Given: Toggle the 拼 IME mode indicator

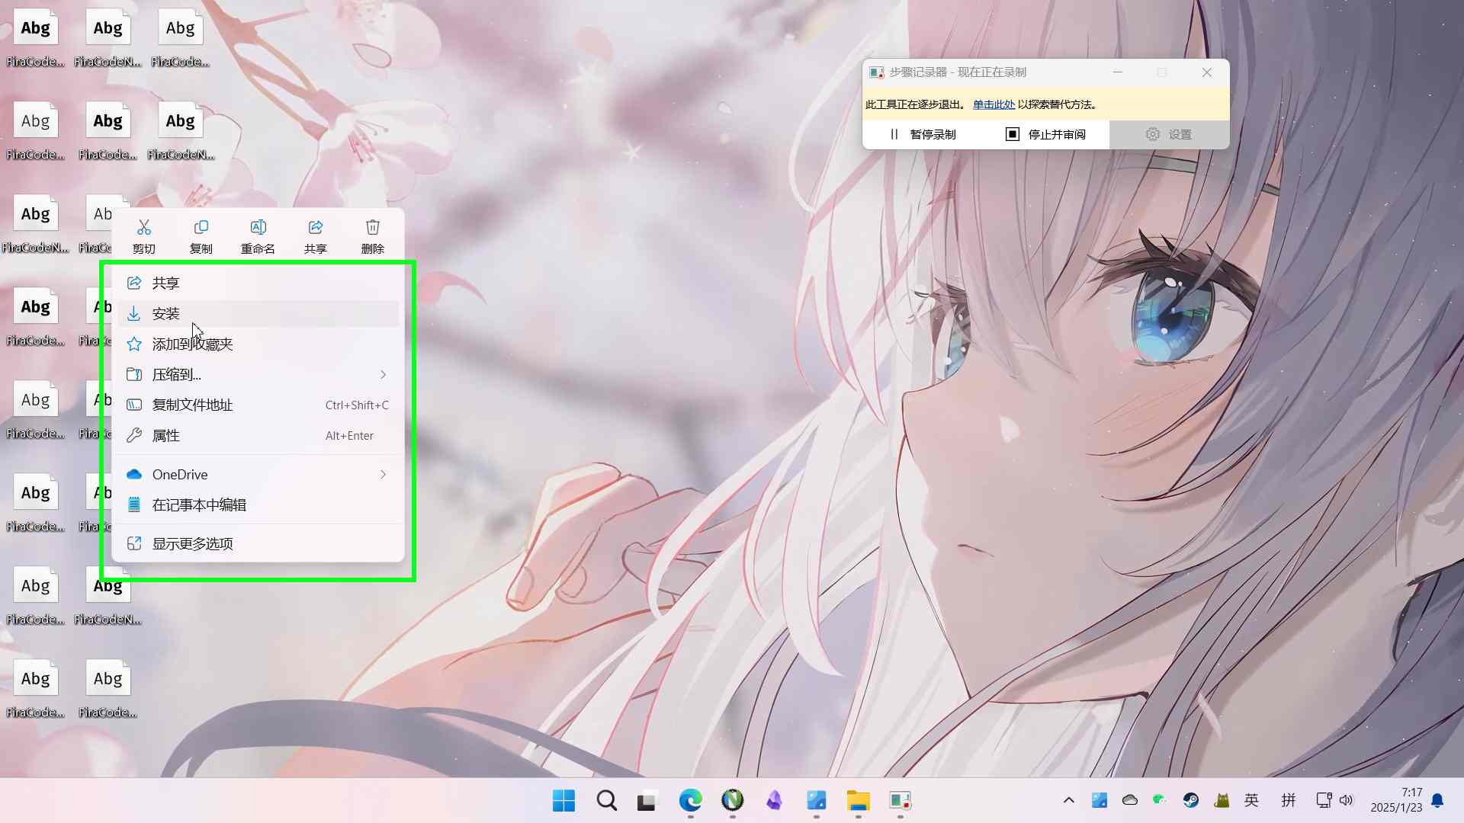Looking at the screenshot, I should coord(1289,800).
